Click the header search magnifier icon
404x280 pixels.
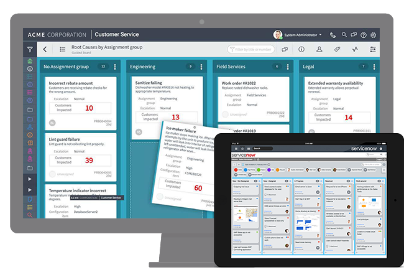(344, 35)
